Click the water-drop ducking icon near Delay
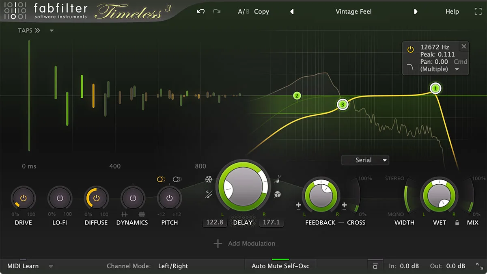The height and width of the screenshot is (274, 487). [x=277, y=180]
